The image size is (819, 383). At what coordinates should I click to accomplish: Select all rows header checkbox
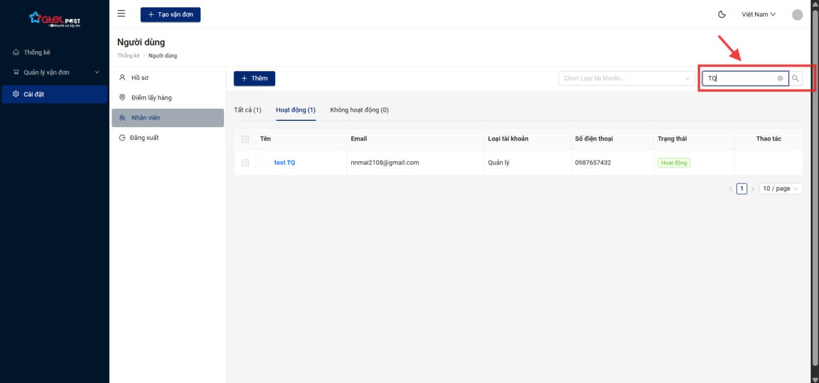click(x=245, y=139)
